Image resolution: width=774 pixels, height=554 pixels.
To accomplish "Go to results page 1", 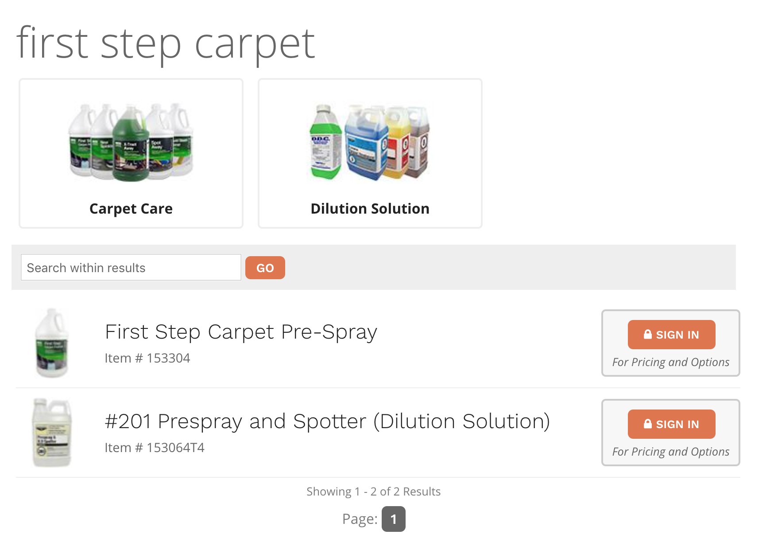I will click(394, 519).
